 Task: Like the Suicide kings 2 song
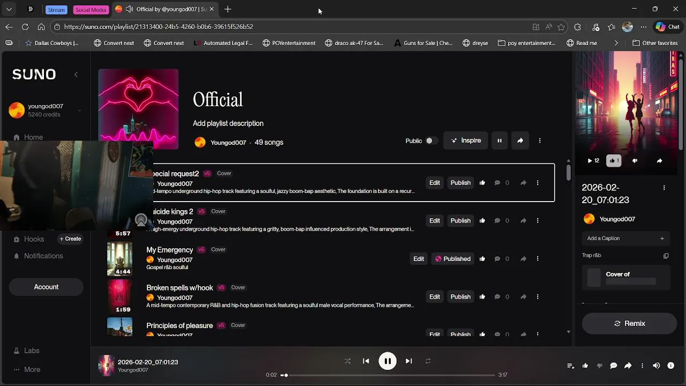coord(482,221)
